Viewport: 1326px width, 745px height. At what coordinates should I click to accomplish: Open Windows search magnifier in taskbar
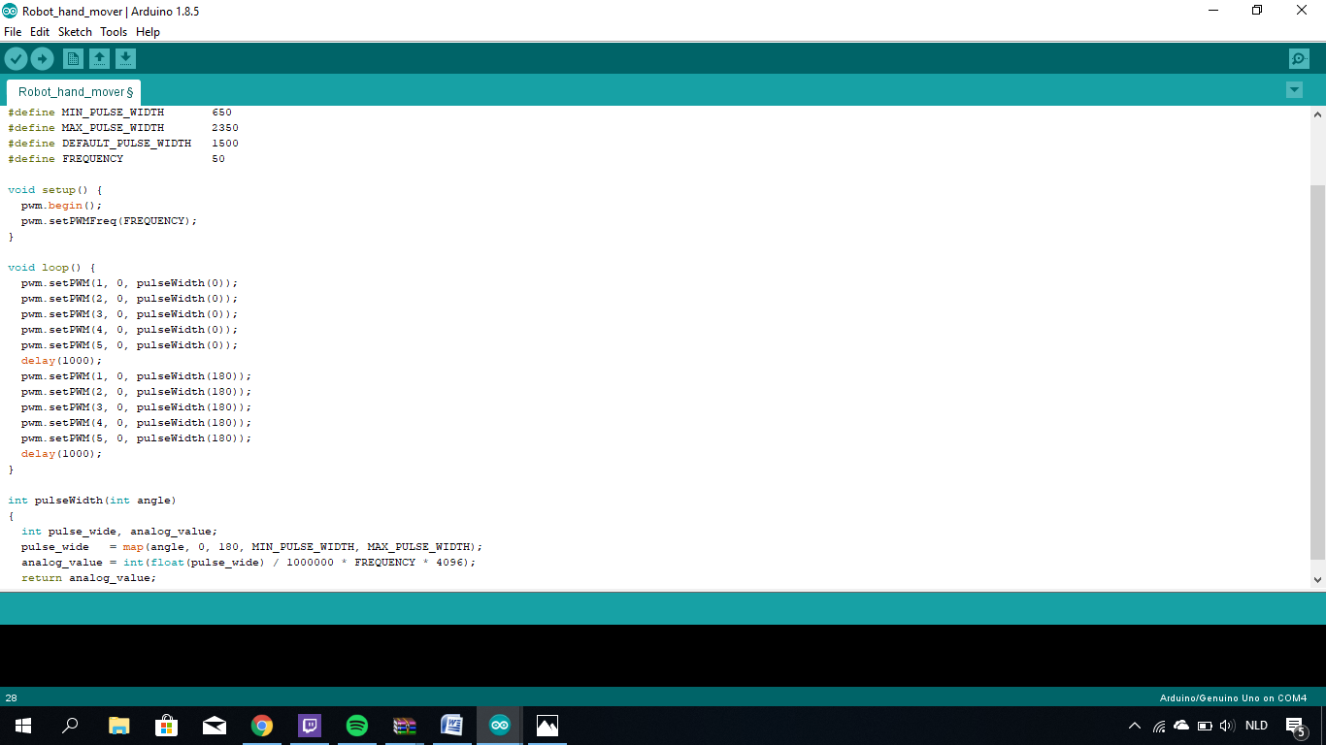70,726
